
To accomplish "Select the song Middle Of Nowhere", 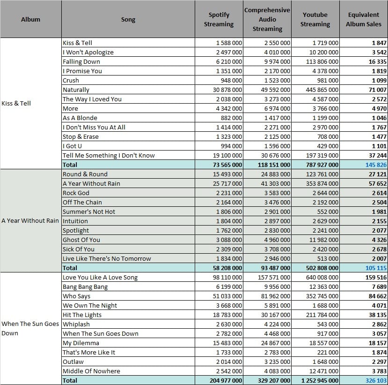I will pos(128,371).
